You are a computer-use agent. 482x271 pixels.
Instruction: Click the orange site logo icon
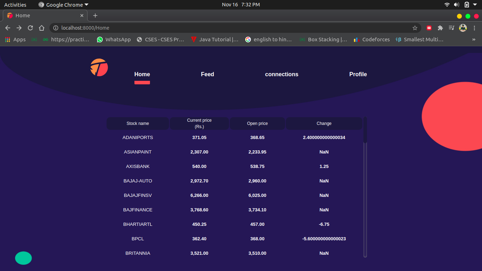(x=99, y=67)
